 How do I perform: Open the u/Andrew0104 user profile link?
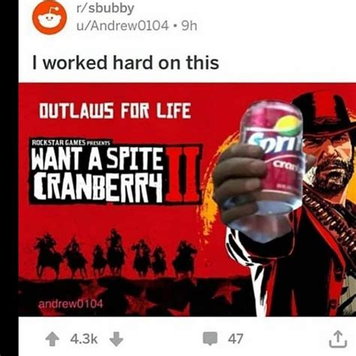[122, 26]
